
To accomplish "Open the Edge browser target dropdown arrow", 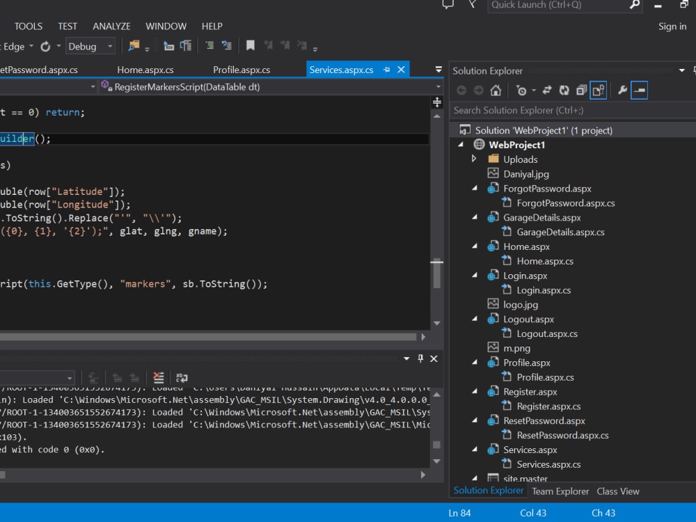I will click(x=31, y=46).
